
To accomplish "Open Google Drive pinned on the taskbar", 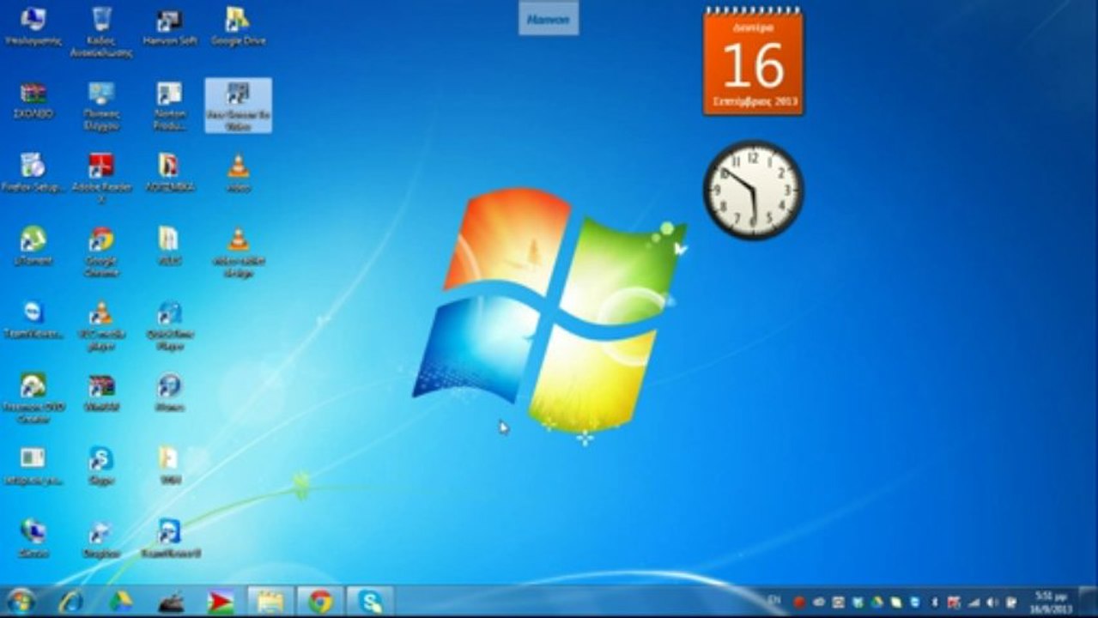I will [x=121, y=602].
